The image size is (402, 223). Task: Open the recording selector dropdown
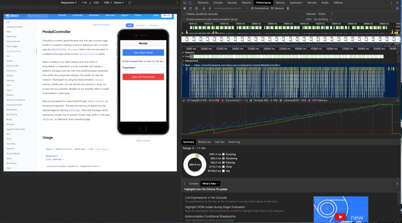[x=231, y=8]
